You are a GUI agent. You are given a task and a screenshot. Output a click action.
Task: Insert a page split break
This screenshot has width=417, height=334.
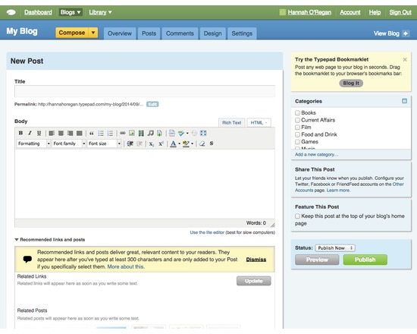click(x=172, y=133)
